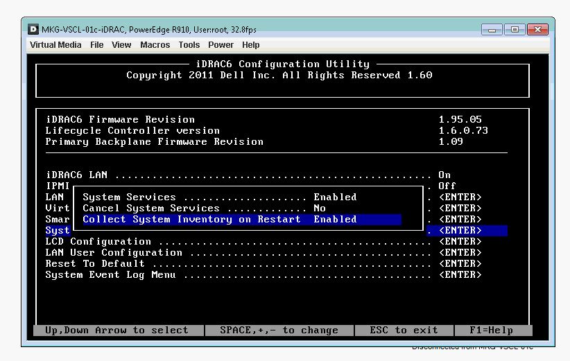
Task: Open the View menu
Action: 121,44
